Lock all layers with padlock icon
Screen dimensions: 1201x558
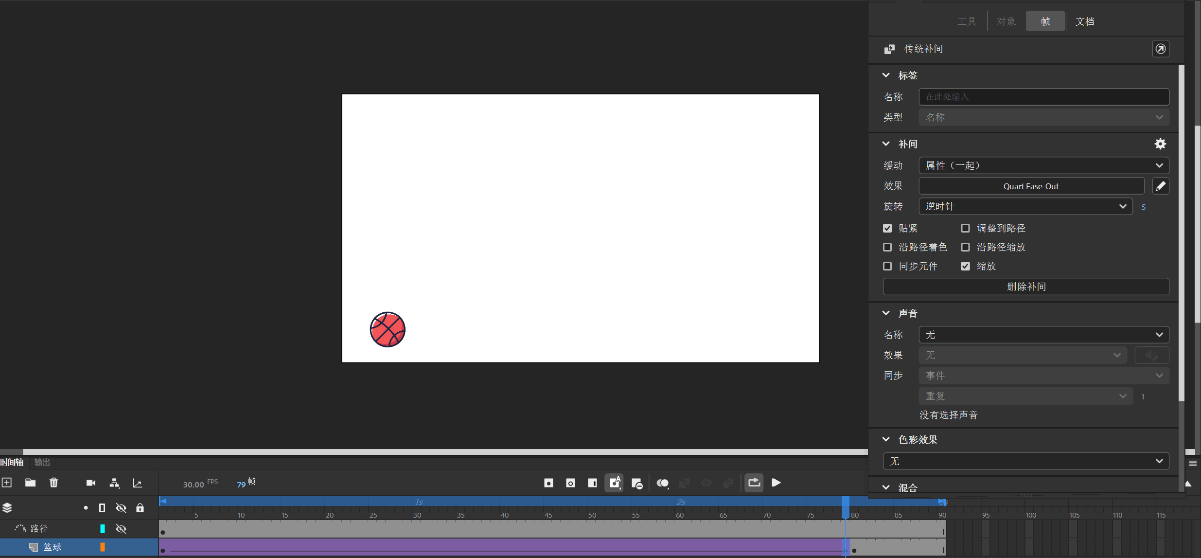point(140,508)
